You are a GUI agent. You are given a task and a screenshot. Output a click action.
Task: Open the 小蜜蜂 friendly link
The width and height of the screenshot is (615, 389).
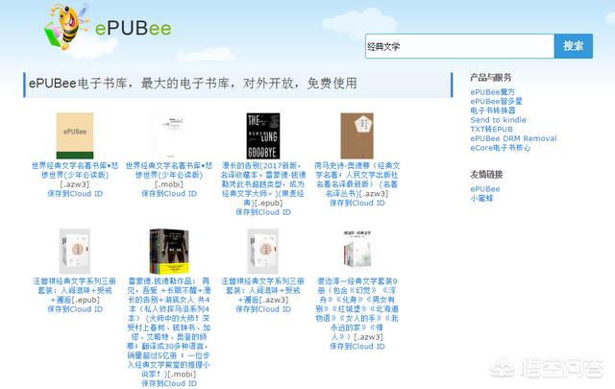[481, 198]
